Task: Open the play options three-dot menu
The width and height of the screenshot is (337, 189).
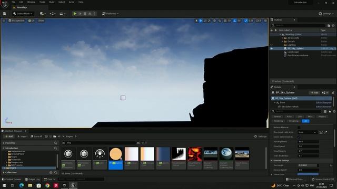Action: [95, 14]
